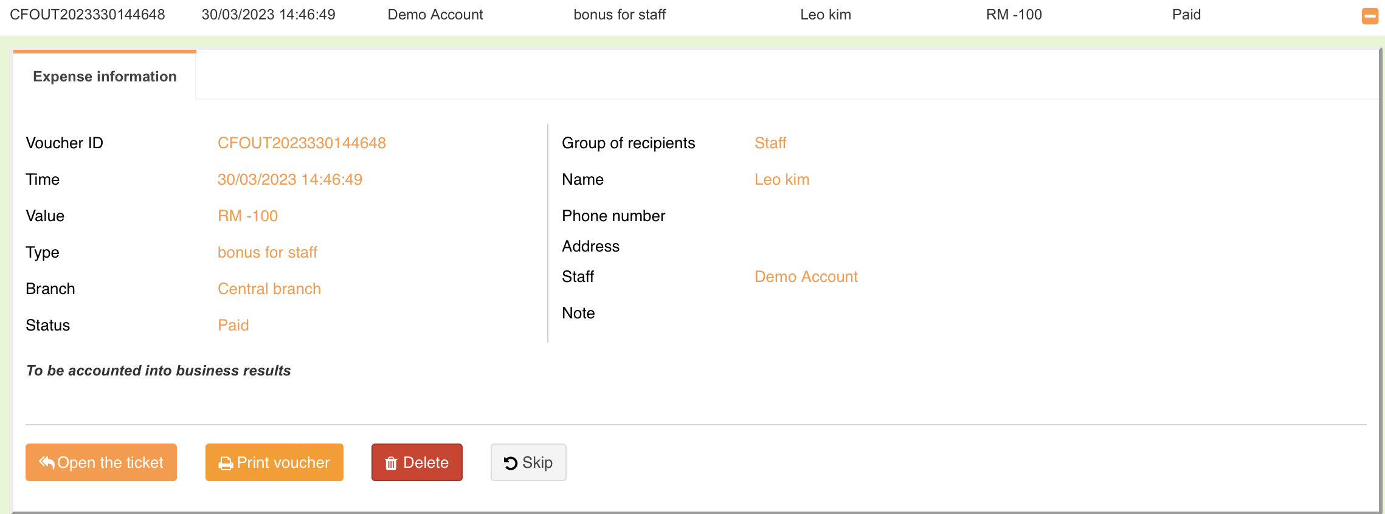Click the orange 'bonus for staff' Type value
Viewport: 1385px width, 514px height.
267,252
